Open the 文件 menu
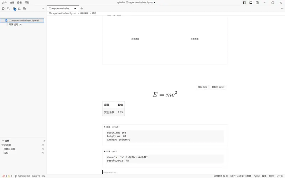The height and width of the screenshot is (178, 285). (4, 2)
